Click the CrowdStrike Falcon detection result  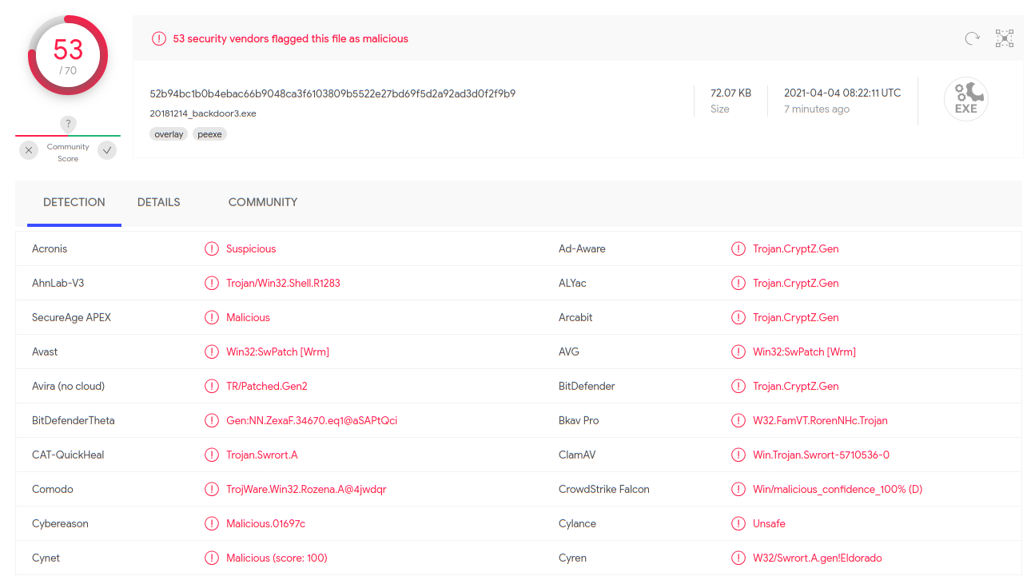tap(838, 489)
